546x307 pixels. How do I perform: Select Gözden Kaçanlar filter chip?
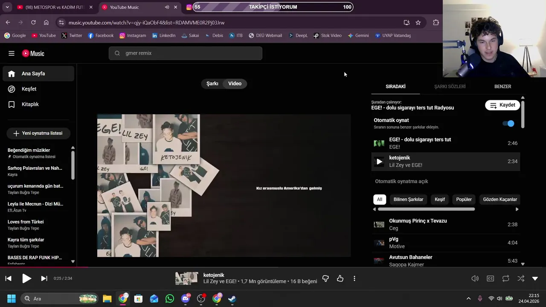[500, 199]
